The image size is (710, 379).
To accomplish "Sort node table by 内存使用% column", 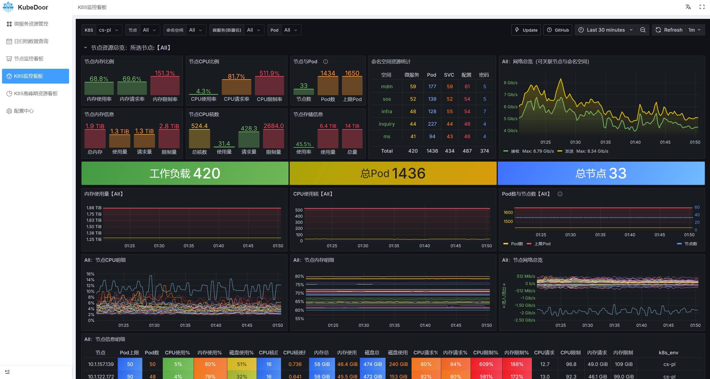I will click(x=210, y=353).
